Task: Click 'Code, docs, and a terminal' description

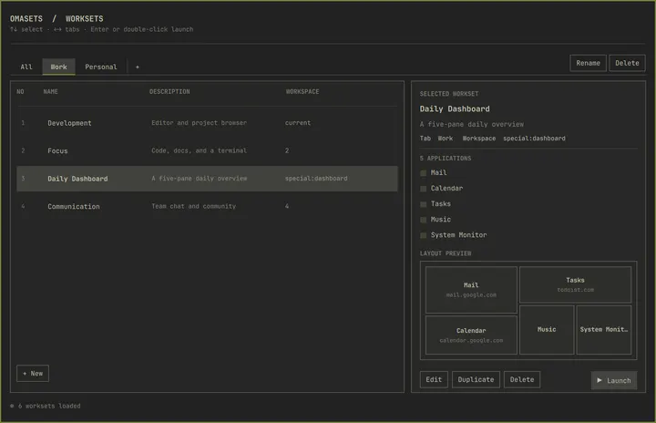Action: [200, 150]
